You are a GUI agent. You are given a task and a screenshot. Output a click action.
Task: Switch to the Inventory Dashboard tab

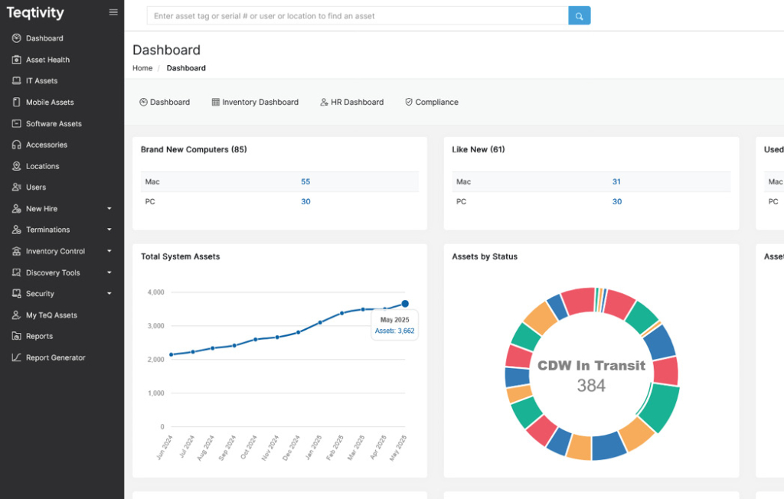(255, 102)
